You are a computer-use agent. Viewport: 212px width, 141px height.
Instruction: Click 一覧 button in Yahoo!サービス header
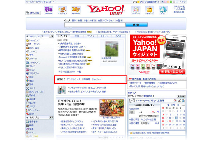coord(51,36)
